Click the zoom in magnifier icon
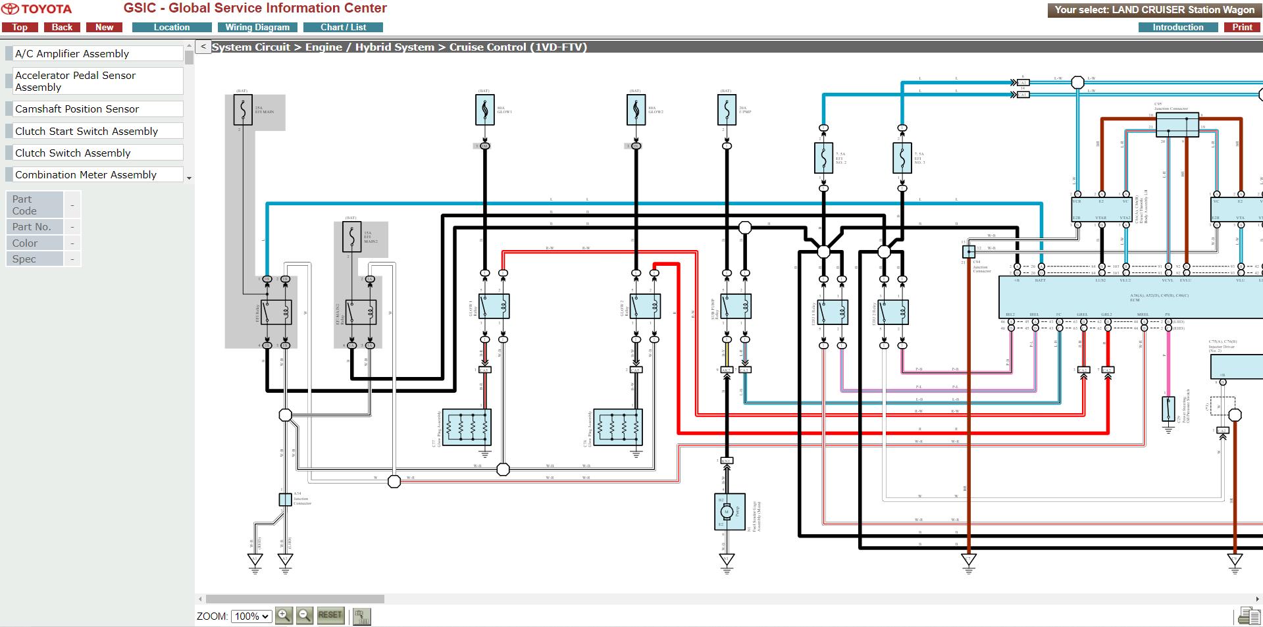 [x=284, y=616]
